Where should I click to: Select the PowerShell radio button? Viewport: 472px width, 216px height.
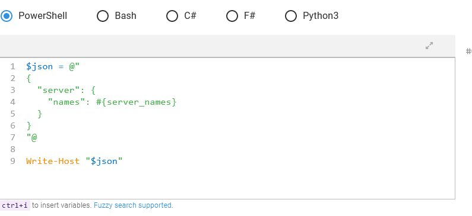(x=7, y=16)
